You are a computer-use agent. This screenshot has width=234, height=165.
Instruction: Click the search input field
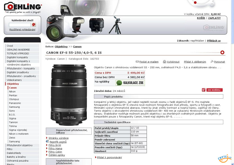20,25
